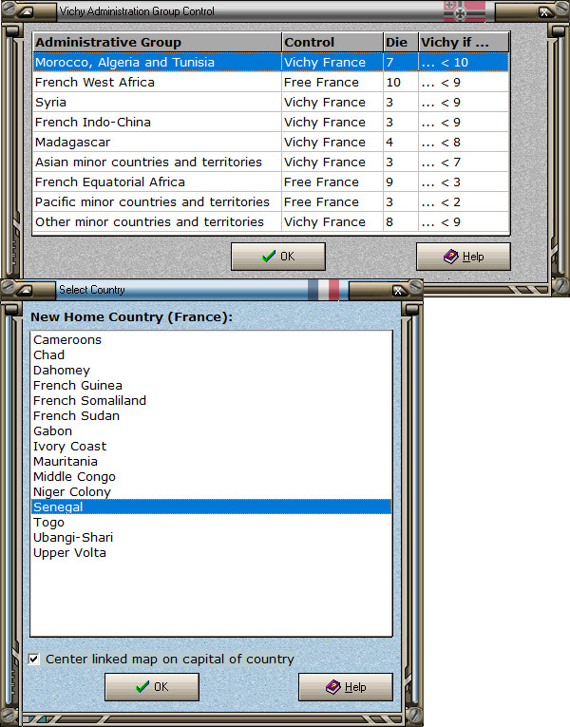Viewport: 570px width, 727px height.
Task: Click the 'Vichy if ...' column header
Action: [x=464, y=42]
